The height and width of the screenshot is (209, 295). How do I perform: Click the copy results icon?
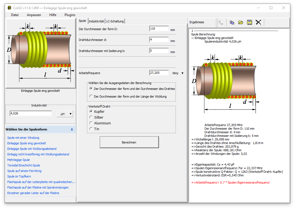click(232, 23)
